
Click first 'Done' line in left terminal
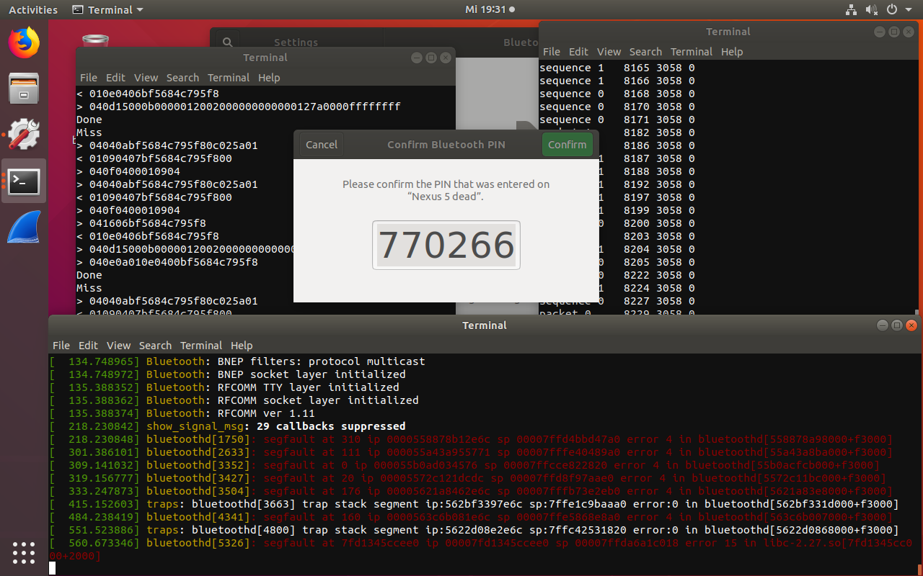pos(89,120)
